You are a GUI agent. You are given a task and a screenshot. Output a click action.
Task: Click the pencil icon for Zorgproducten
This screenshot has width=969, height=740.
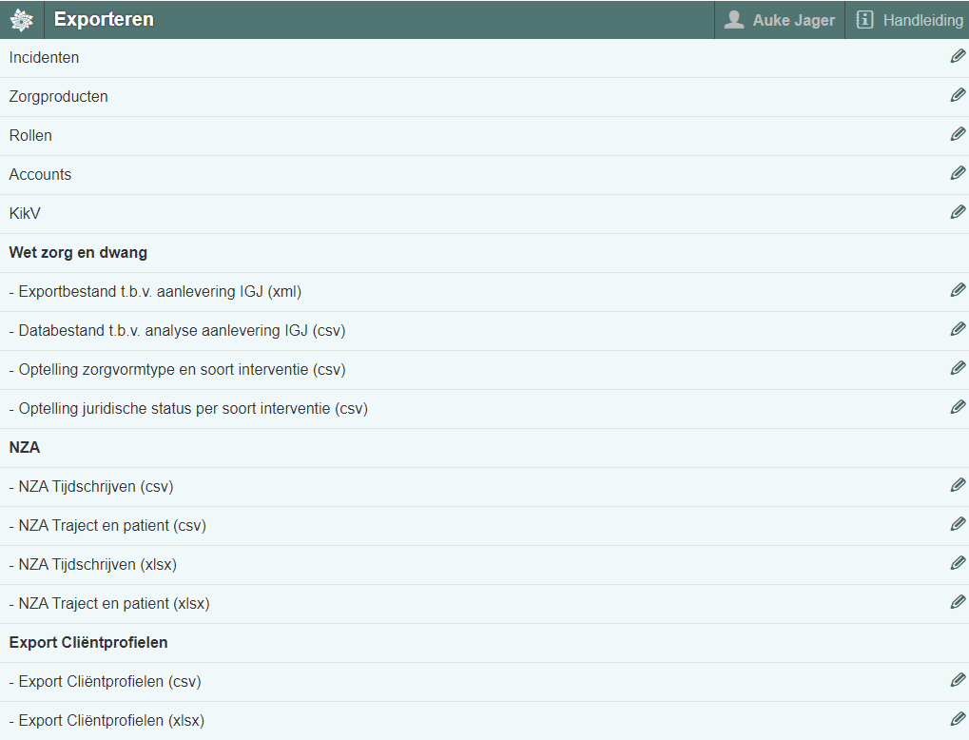click(x=958, y=96)
